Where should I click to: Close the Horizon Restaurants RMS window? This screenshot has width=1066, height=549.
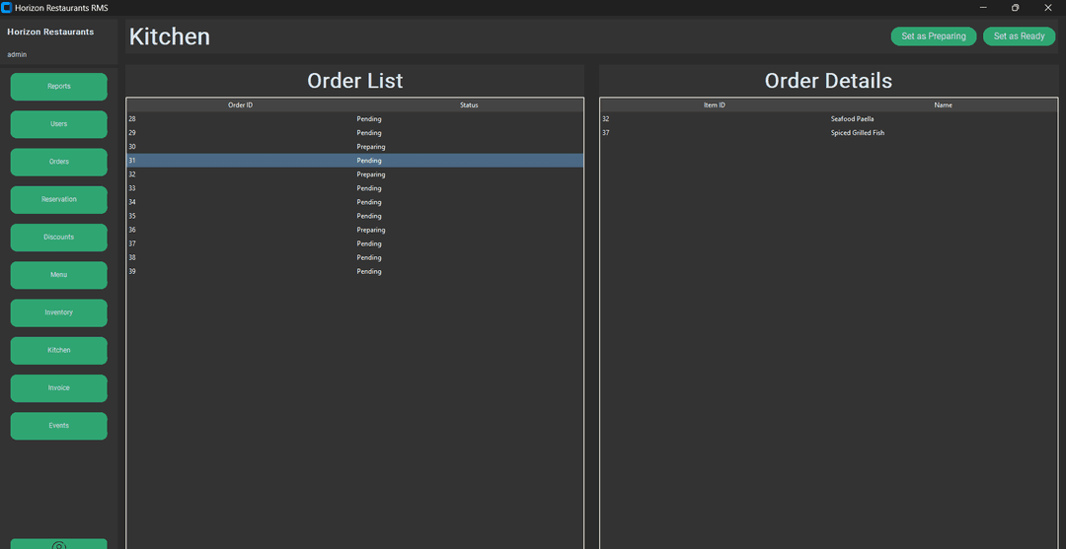(1047, 8)
